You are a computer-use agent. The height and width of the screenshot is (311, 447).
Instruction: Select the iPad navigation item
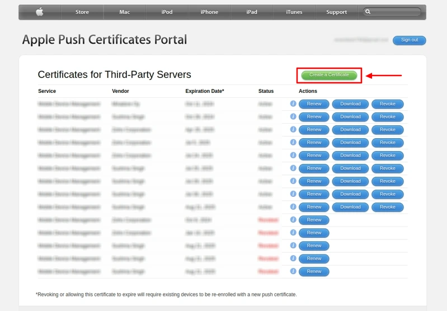252,12
